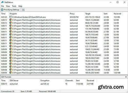
Task: Sort SSH tunnels by Channels header
Action: 69,80
